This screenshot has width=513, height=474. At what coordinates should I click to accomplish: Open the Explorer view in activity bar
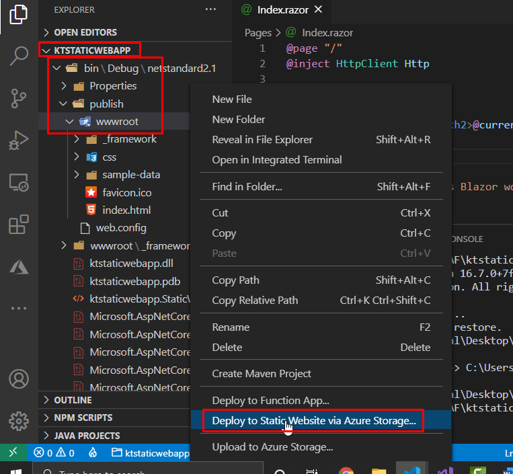coord(18,14)
